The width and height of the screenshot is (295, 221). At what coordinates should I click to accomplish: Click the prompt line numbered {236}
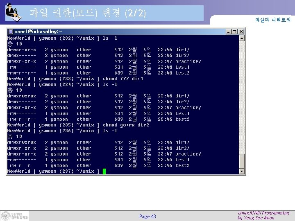click(62, 131)
